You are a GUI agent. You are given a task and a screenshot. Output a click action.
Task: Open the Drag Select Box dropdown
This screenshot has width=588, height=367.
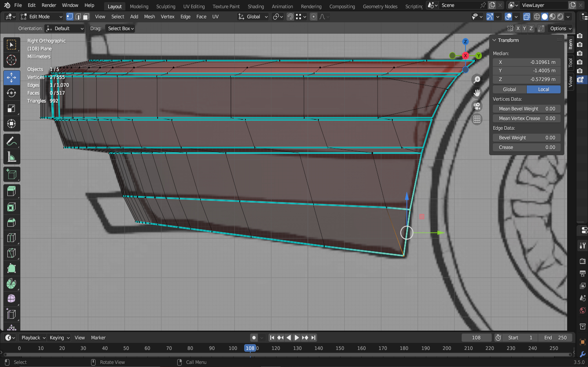click(x=120, y=29)
